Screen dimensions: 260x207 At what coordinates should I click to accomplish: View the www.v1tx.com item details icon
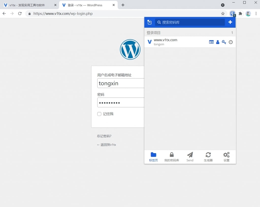[211, 42]
